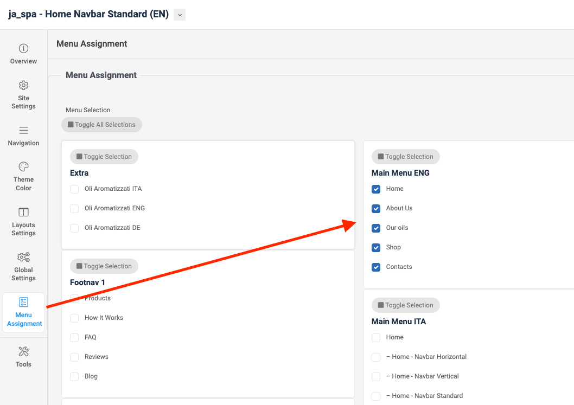Open Global Settings gears icon

tap(23, 258)
